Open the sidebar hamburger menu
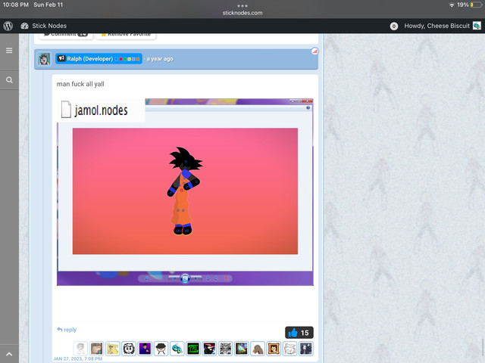Image resolution: width=485 pixels, height=363 pixels. pos(9,51)
